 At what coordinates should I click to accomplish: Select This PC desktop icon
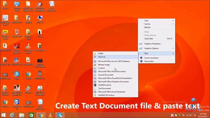(x=40, y=19)
